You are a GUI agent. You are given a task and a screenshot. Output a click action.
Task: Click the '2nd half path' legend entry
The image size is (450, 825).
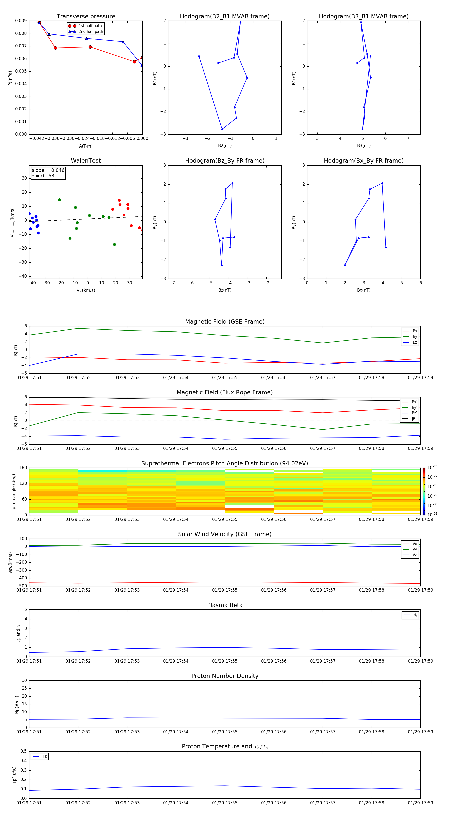click(x=86, y=32)
